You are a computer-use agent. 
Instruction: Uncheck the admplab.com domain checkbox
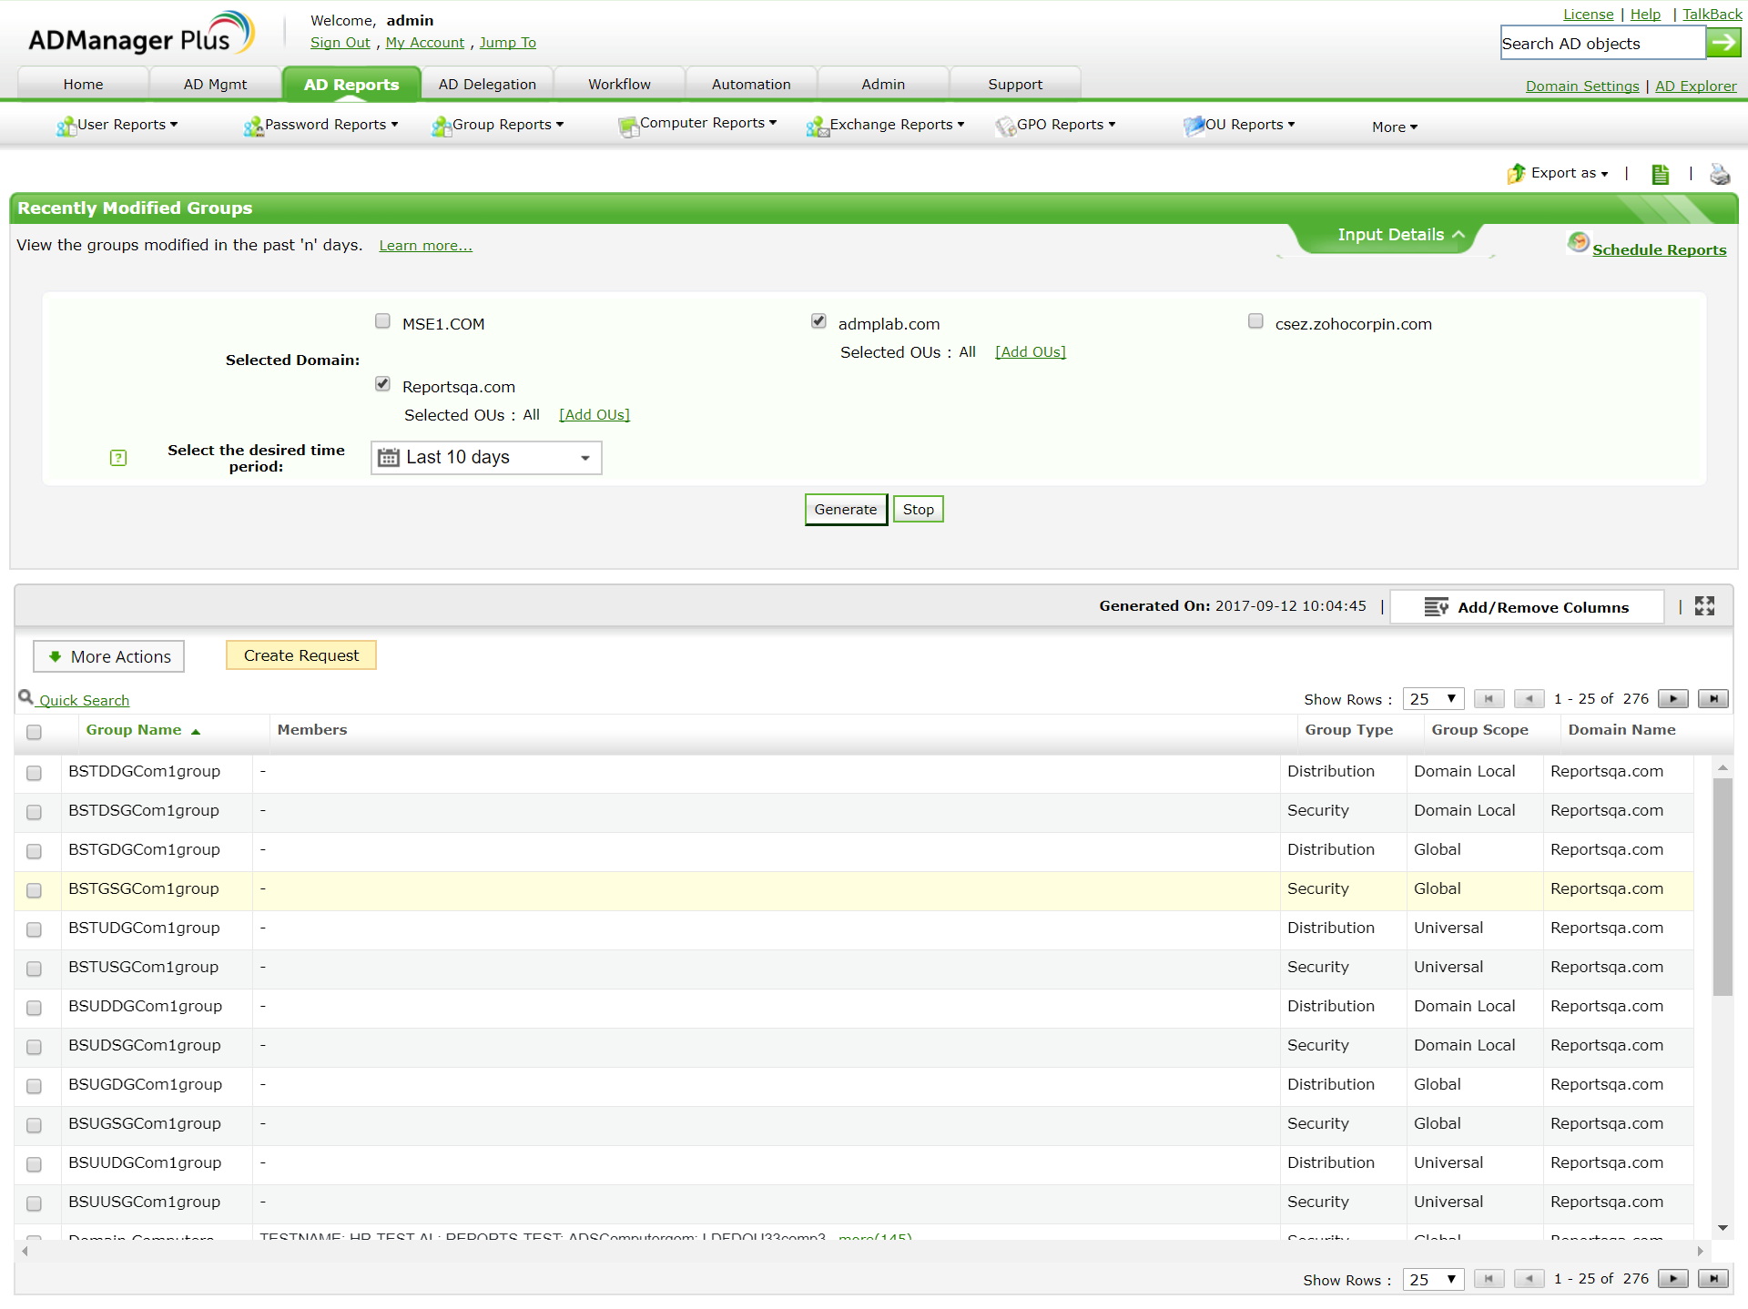[x=818, y=321]
